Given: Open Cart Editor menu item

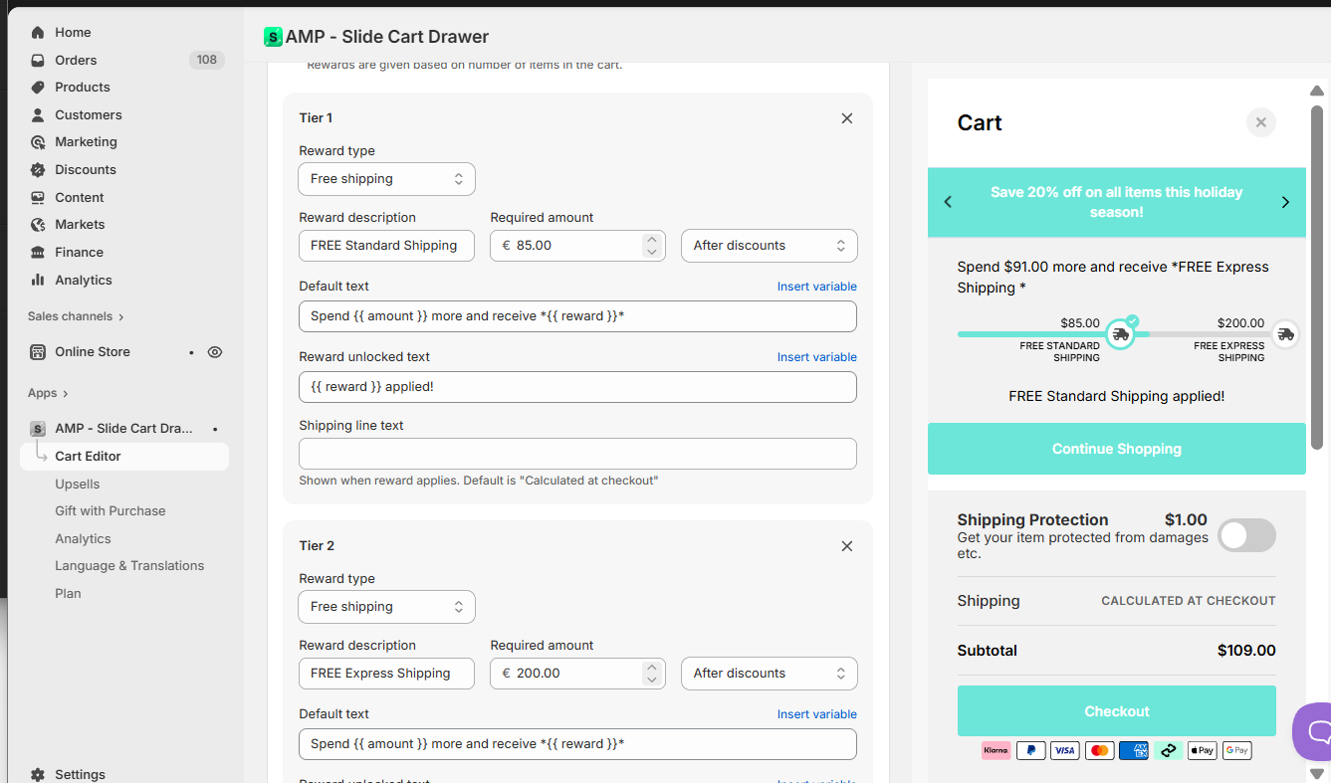Looking at the screenshot, I should coord(124,457).
